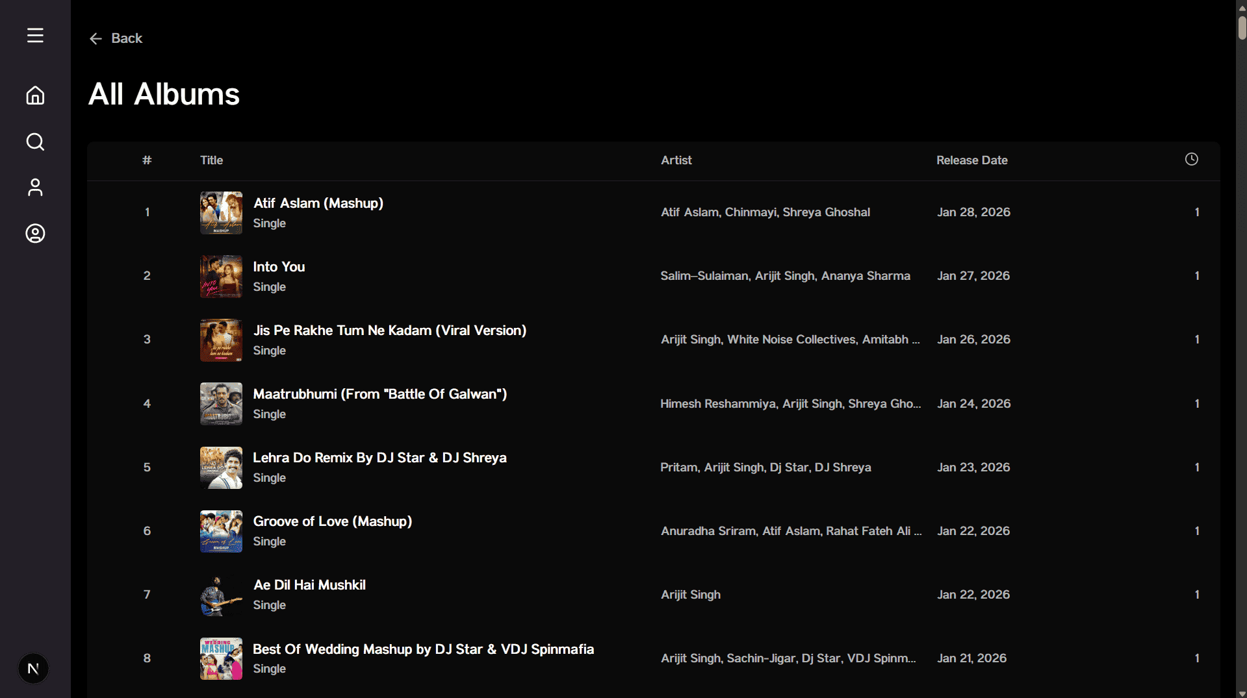Open Jis Pe Rakhe Tum Ne Kadam
This screenshot has height=698, width=1247.
tap(389, 330)
